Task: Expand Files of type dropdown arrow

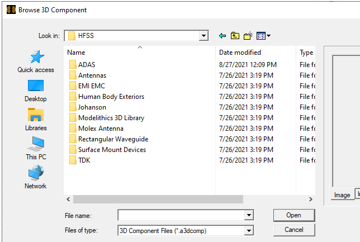Action: (249, 230)
